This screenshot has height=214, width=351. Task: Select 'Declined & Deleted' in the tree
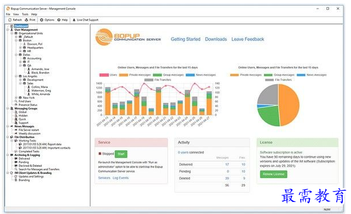click(x=30, y=166)
